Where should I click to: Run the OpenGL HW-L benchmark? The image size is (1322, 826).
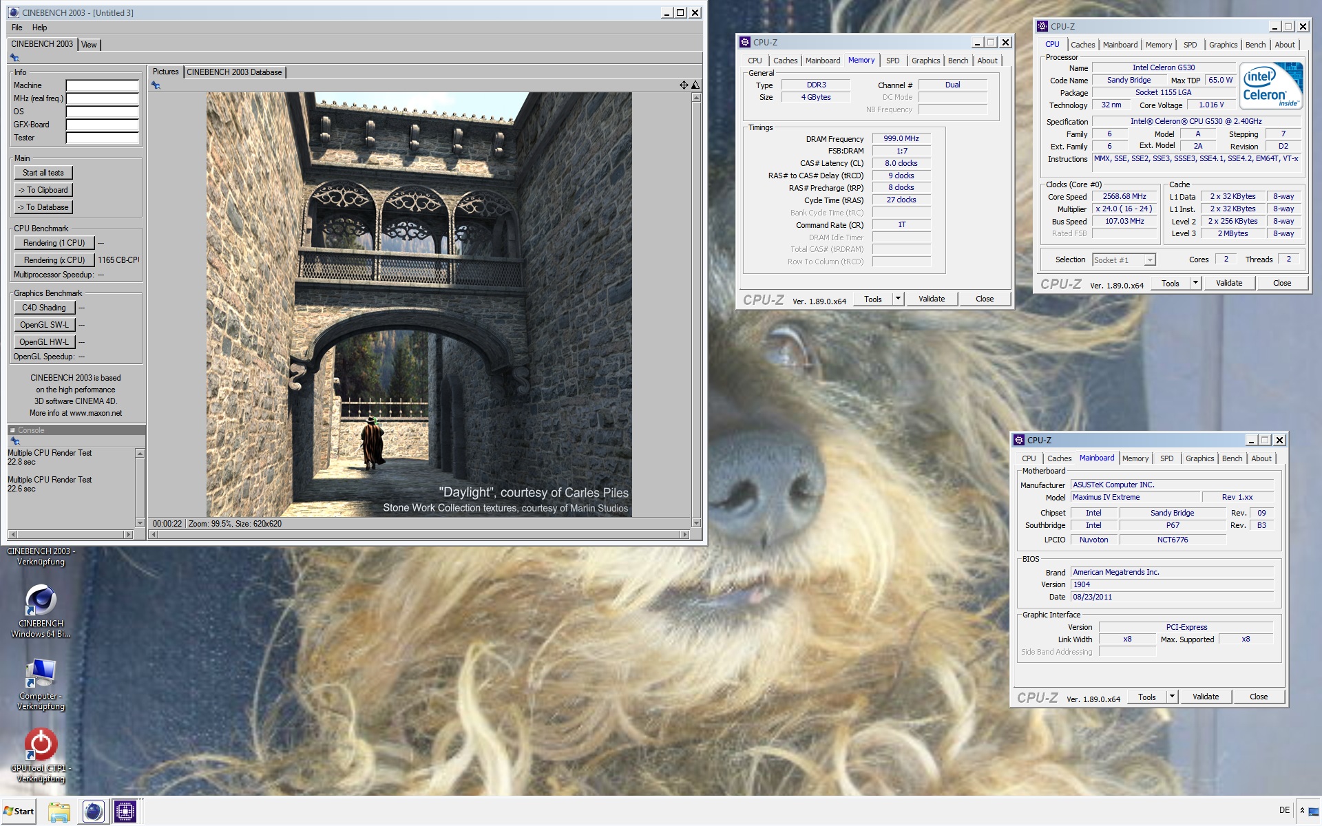pos(44,342)
